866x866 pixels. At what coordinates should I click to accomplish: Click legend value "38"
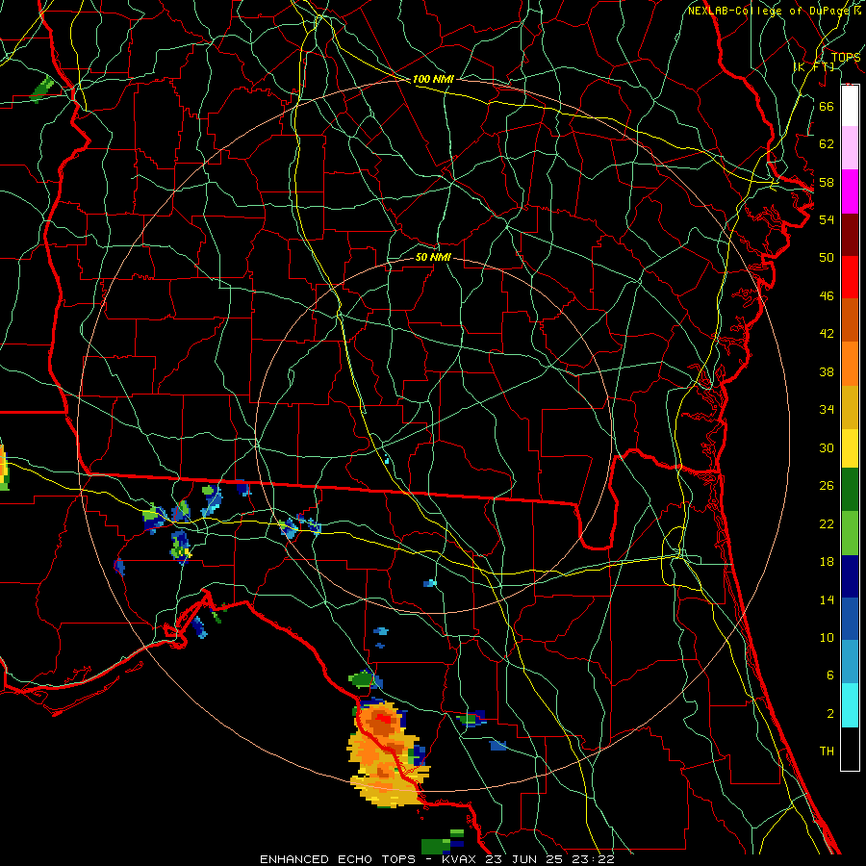[827, 371]
